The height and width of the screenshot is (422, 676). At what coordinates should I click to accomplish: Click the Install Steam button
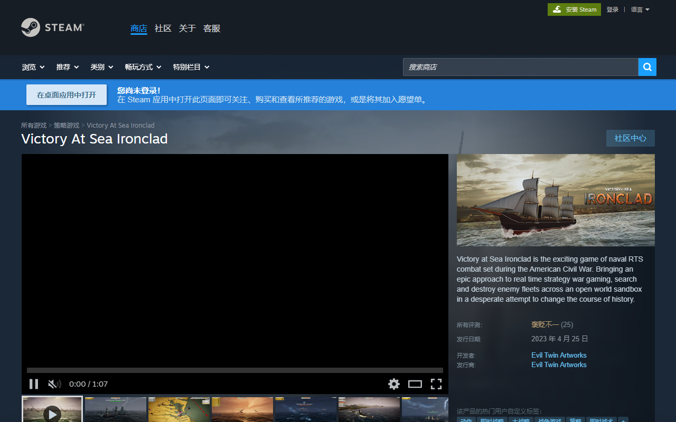pos(574,9)
